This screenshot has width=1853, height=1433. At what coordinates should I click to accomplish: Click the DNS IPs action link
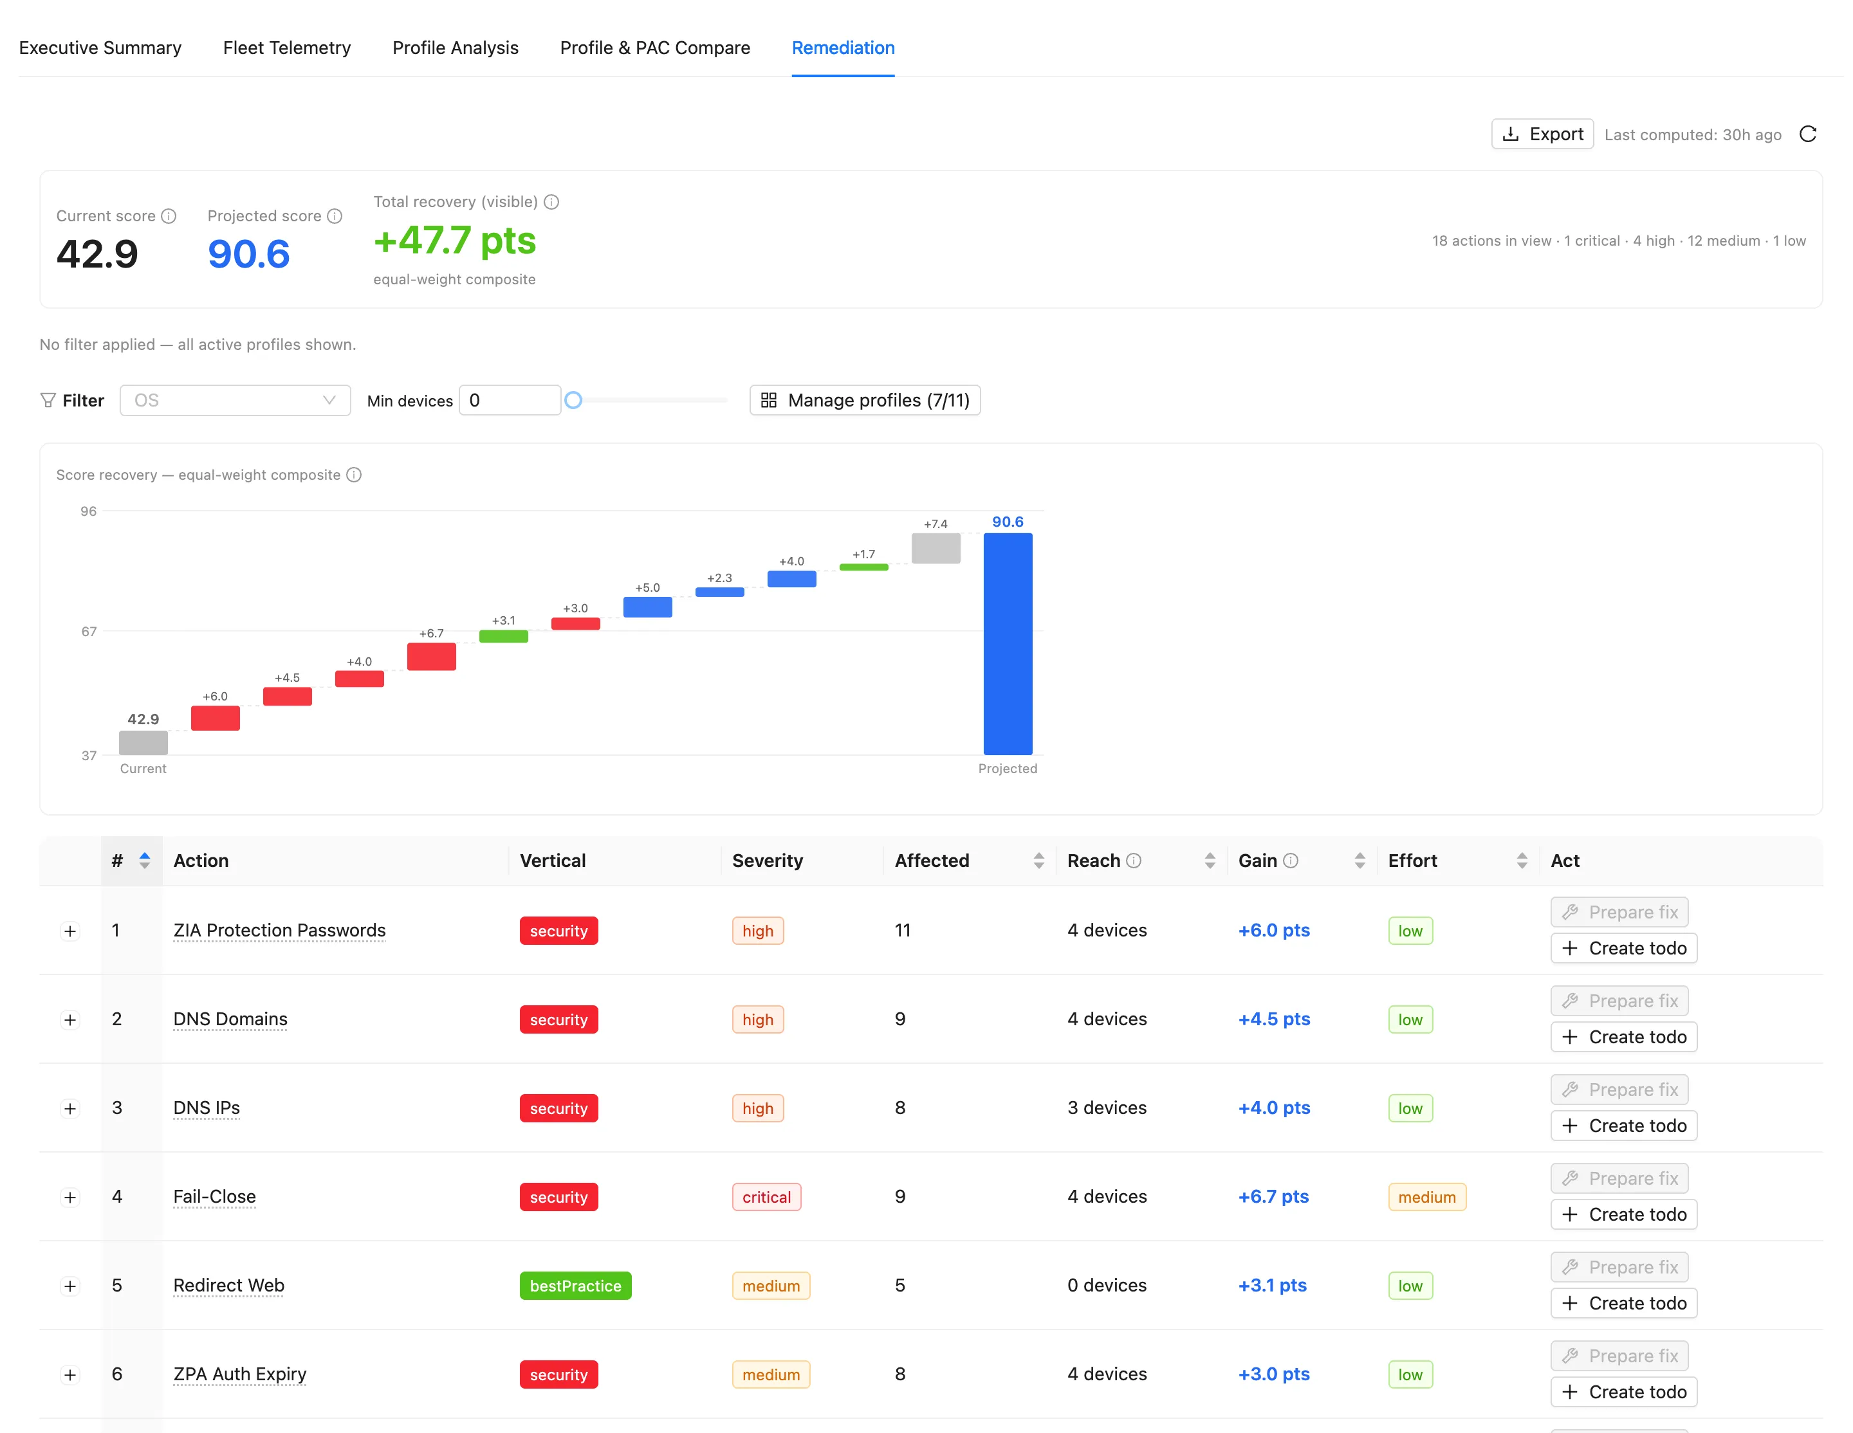tap(206, 1108)
